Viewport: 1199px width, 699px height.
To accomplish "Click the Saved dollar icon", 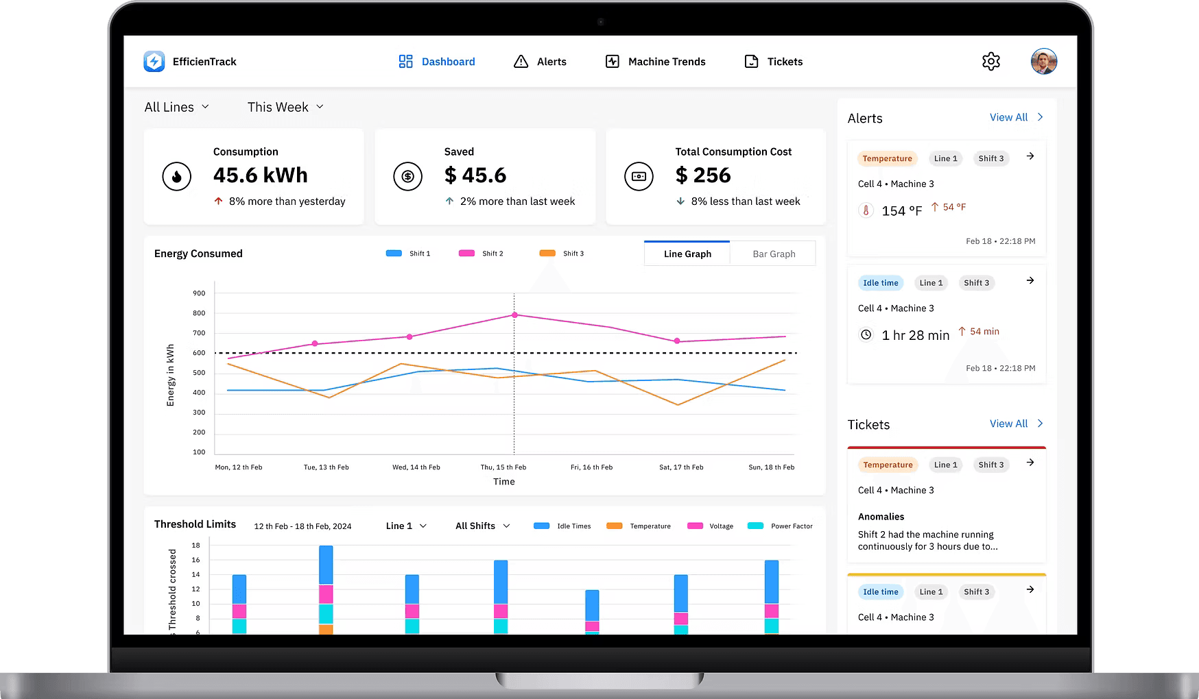I will point(407,176).
